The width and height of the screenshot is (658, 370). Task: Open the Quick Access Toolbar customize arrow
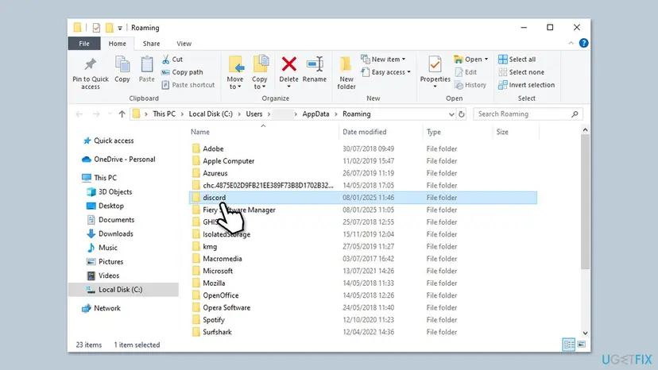click(120, 28)
